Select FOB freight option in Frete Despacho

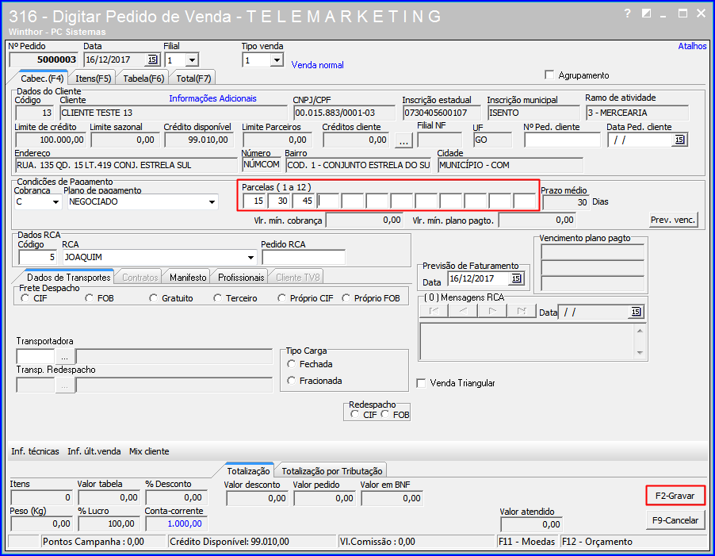pyautogui.click(x=90, y=298)
